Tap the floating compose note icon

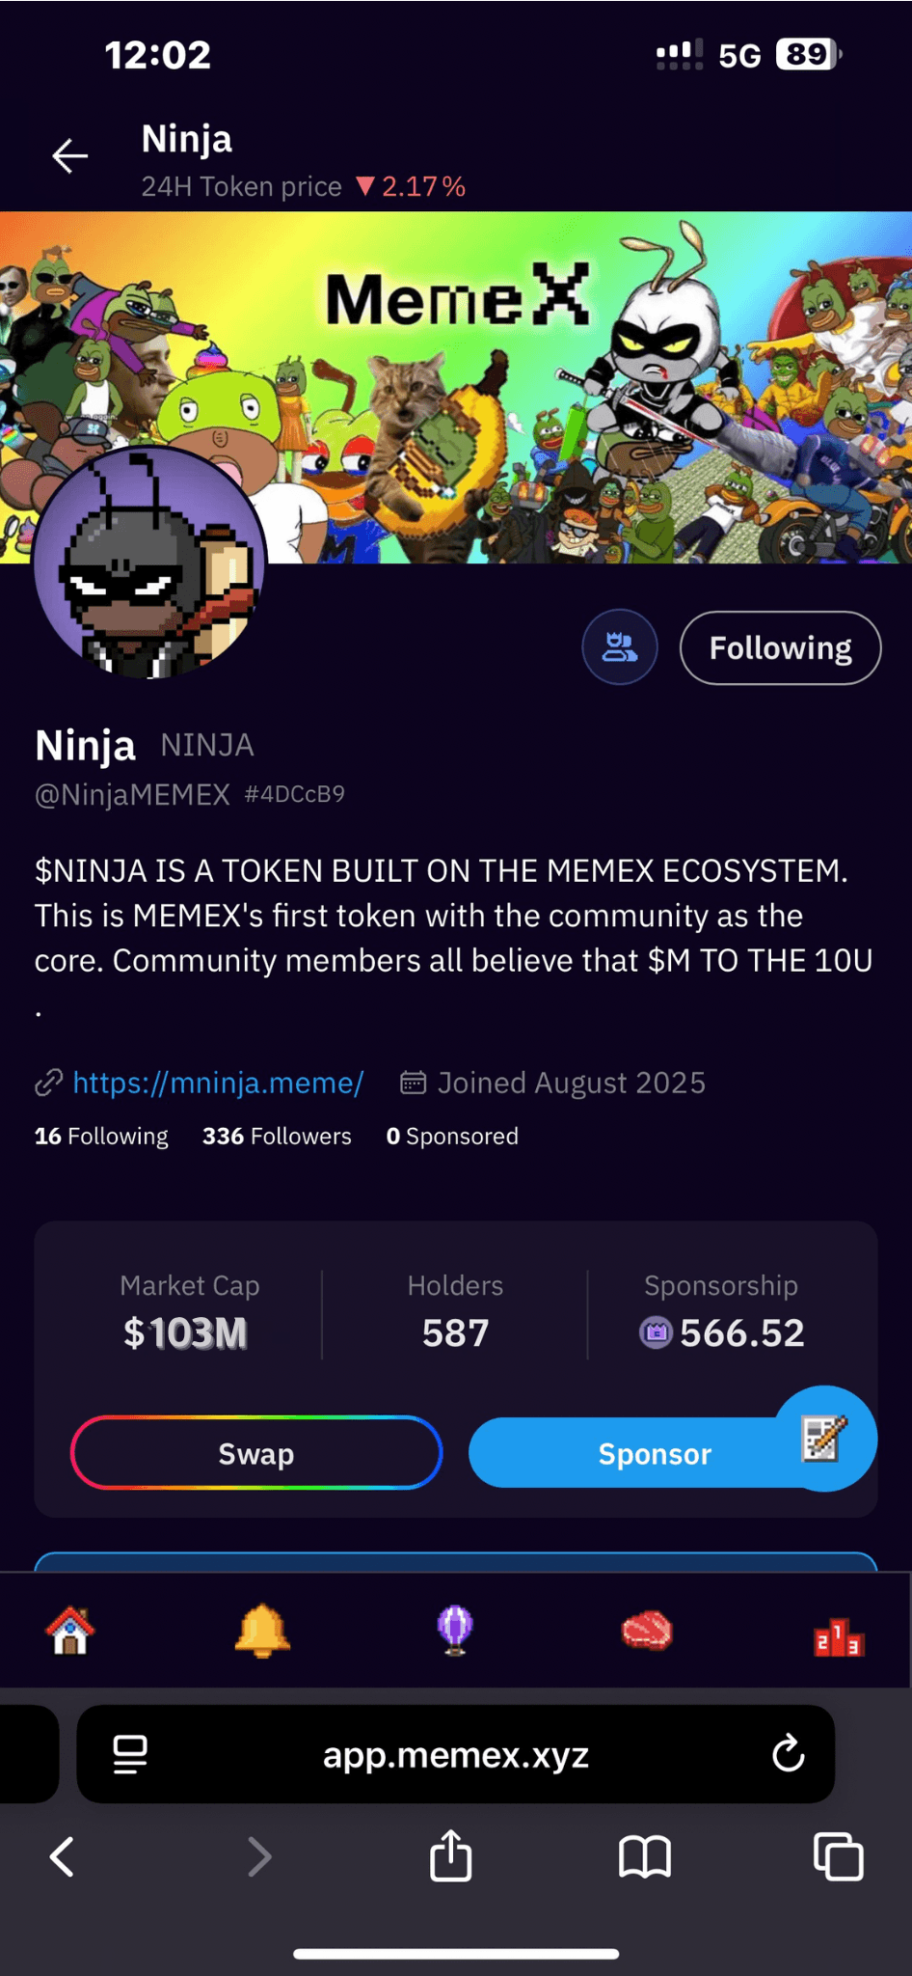pos(825,1438)
